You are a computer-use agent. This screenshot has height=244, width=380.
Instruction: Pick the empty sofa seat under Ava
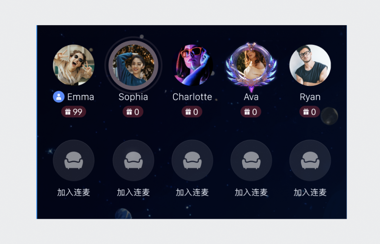tap(251, 160)
